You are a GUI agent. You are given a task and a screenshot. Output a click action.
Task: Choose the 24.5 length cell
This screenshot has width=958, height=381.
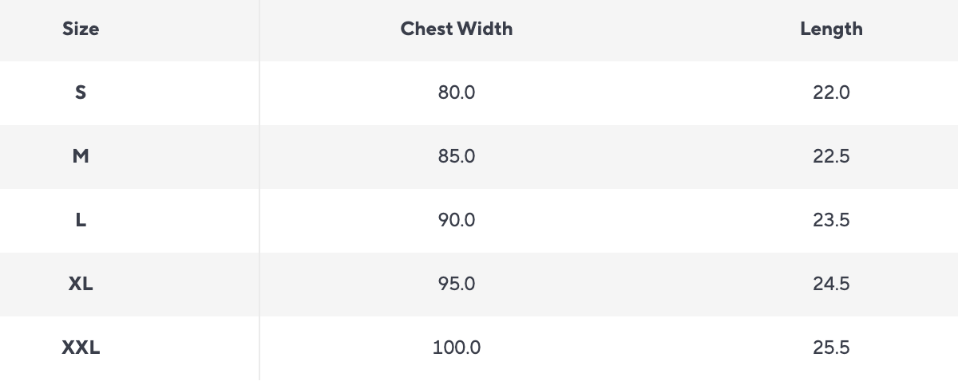pos(831,284)
